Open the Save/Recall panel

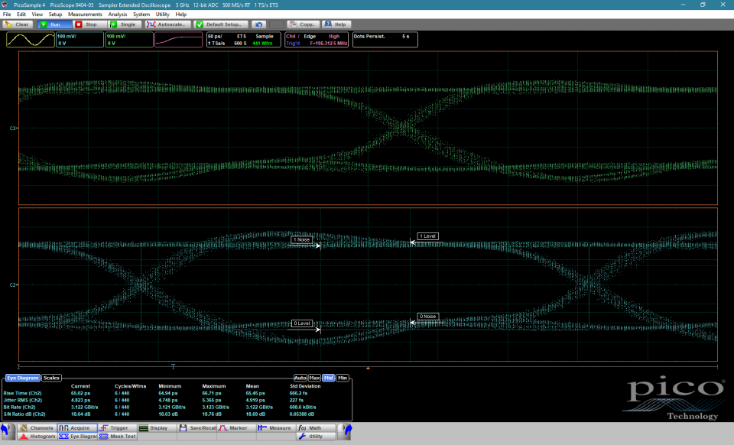click(196, 427)
